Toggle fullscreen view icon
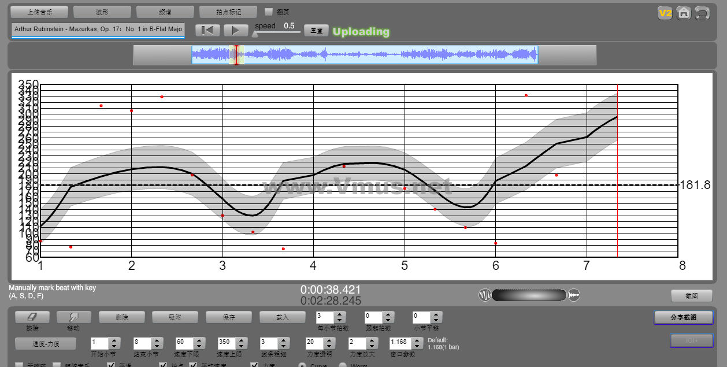727x367 pixels. [x=702, y=13]
